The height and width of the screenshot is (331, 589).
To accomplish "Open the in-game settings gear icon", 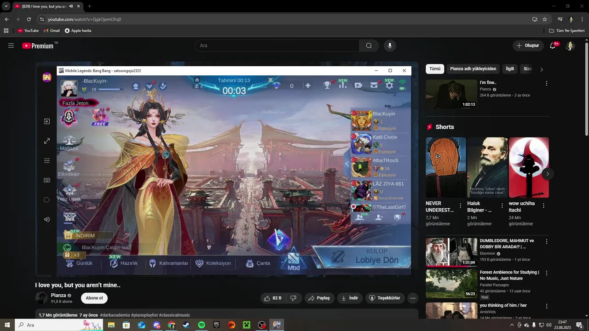I will point(389,85).
